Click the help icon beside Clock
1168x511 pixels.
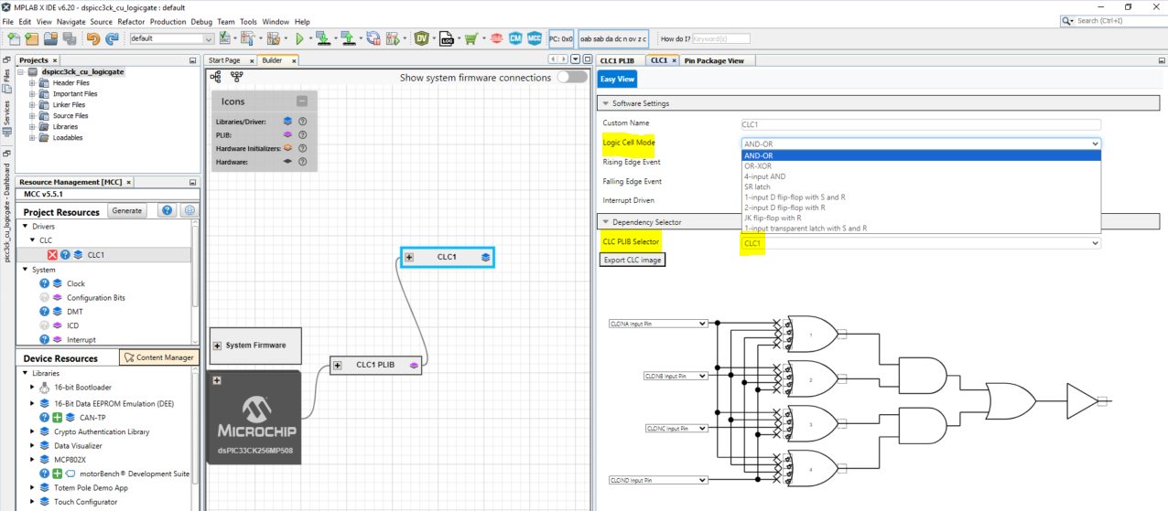click(x=44, y=283)
